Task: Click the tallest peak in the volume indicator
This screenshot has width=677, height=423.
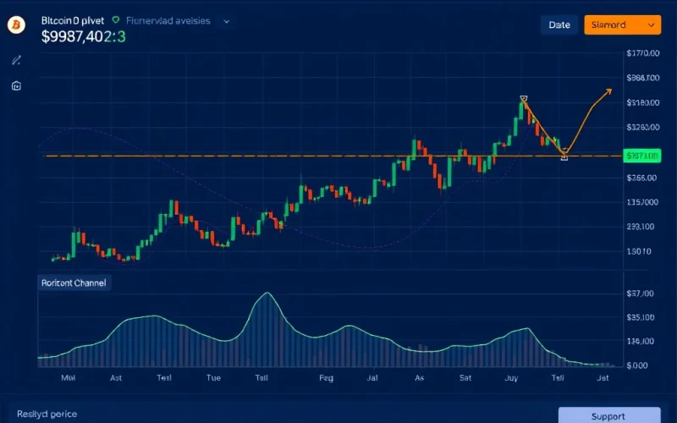Action: click(x=267, y=294)
